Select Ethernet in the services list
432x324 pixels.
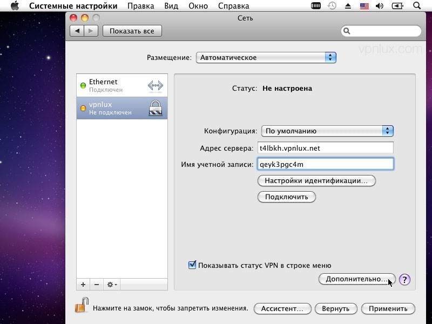pos(122,85)
